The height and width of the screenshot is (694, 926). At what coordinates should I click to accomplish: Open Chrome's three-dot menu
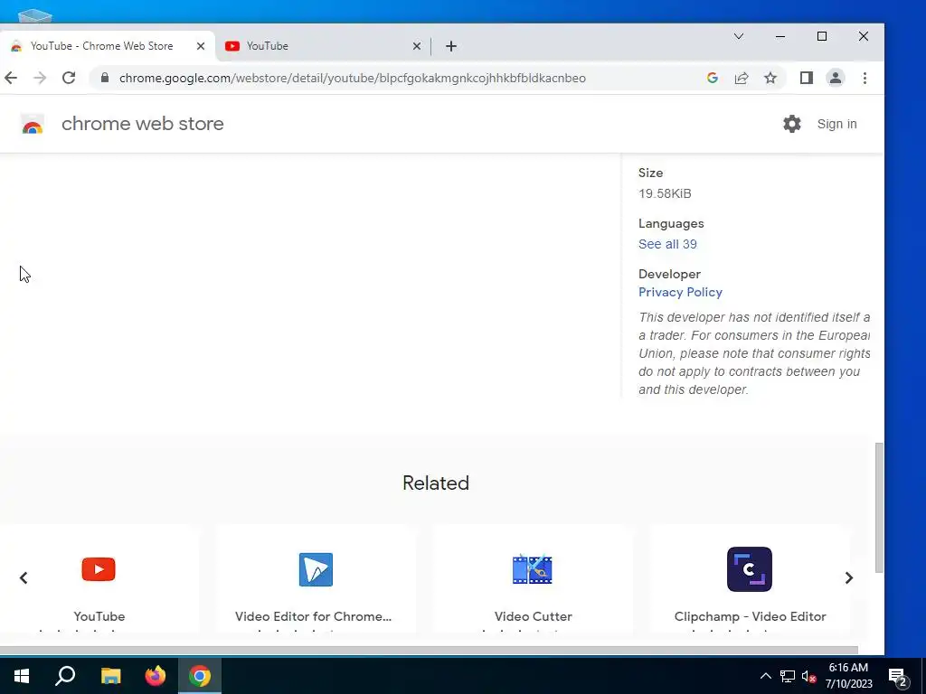[865, 78]
